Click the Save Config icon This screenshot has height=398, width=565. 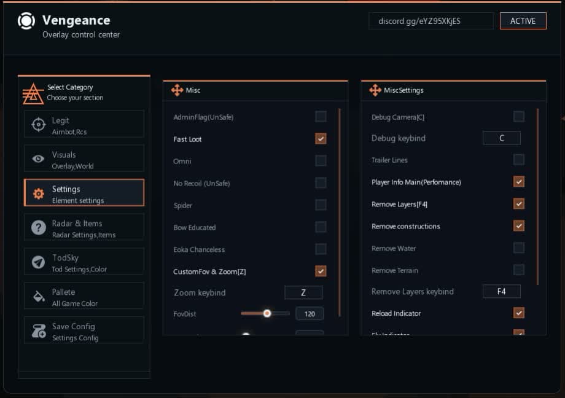coord(39,331)
